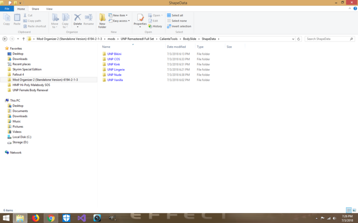Click Paste shortcut command
This screenshot has height=223, width=358.
pos(35,26)
